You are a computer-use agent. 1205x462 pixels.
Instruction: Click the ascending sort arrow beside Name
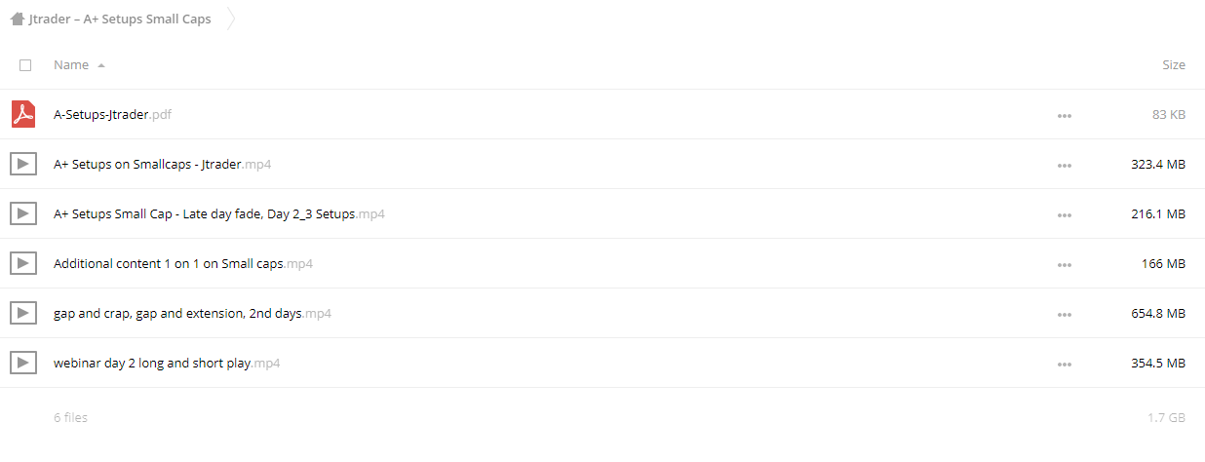click(x=101, y=65)
